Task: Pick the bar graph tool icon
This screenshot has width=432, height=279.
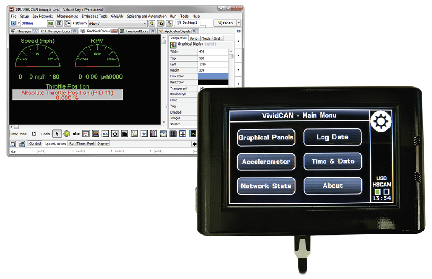Action: [x=153, y=134]
